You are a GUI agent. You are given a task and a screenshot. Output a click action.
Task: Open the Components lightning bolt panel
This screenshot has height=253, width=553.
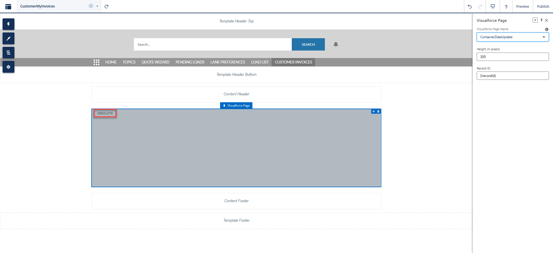point(8,24)
